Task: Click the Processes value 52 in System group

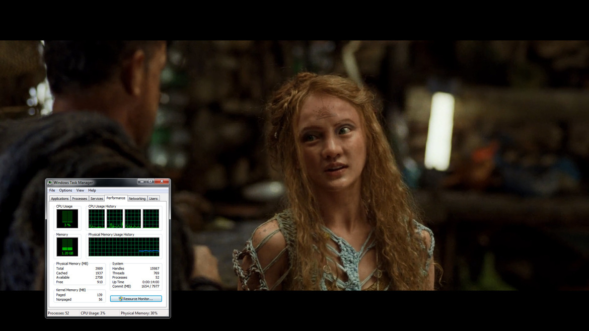Action: point(157,278)
